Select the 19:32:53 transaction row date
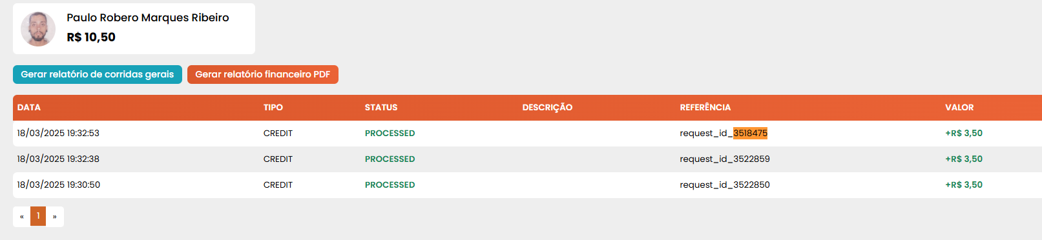This screenshot has height=240, width=1042. (x=58, y=133)
